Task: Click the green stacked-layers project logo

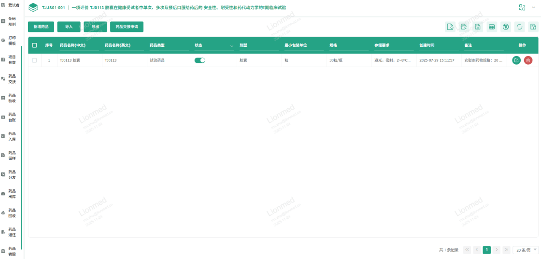Action: pyautogui.click(x=33, y=8)
